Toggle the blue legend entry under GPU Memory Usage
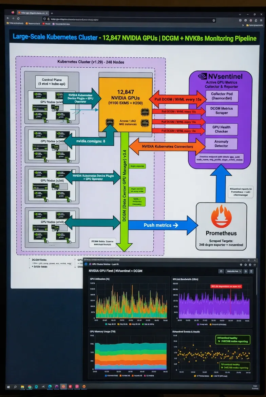This screenshot has width=266, height=397. coord(111,376)
